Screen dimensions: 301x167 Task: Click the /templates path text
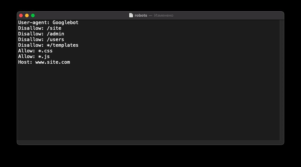pos(64,45)
